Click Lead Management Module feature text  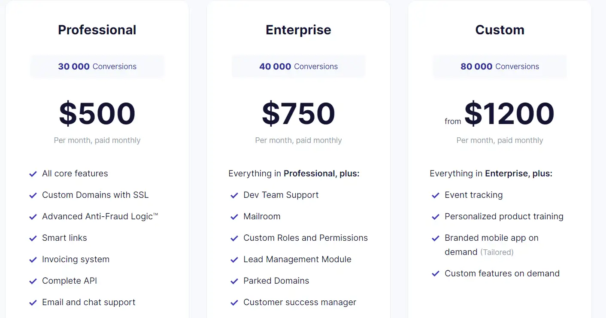click(x=297, y=259)
